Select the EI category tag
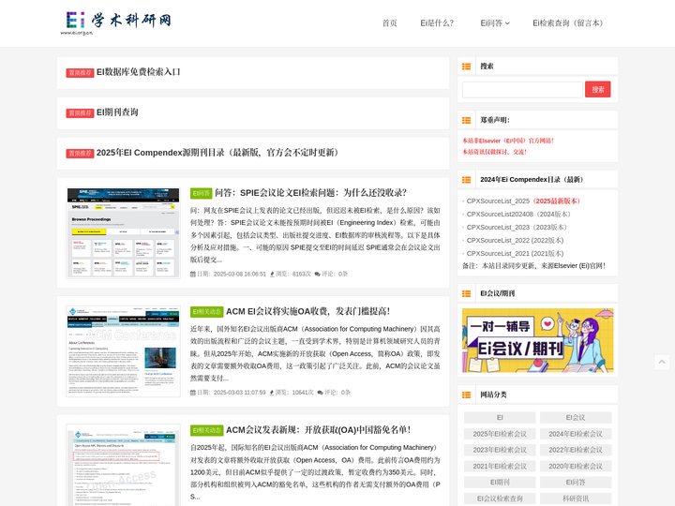Image resolution: width=675 pixels, height=506 pixels. pos(500,417)
